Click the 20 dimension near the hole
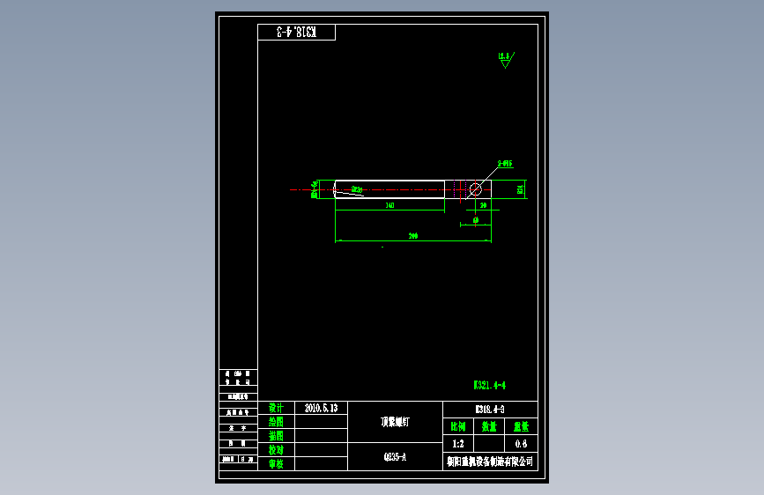 click(x=484, y=205)
